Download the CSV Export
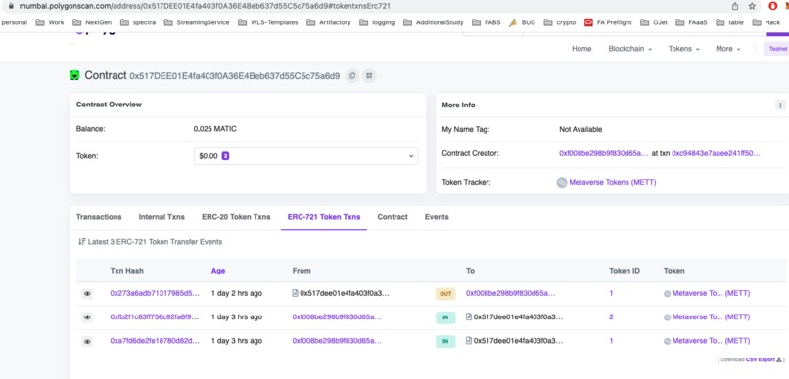 tap(764, 359)
